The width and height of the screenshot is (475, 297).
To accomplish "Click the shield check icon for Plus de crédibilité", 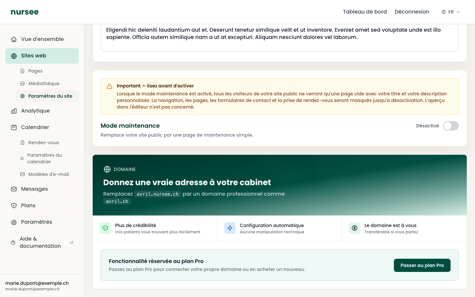I will pos(105,228).
